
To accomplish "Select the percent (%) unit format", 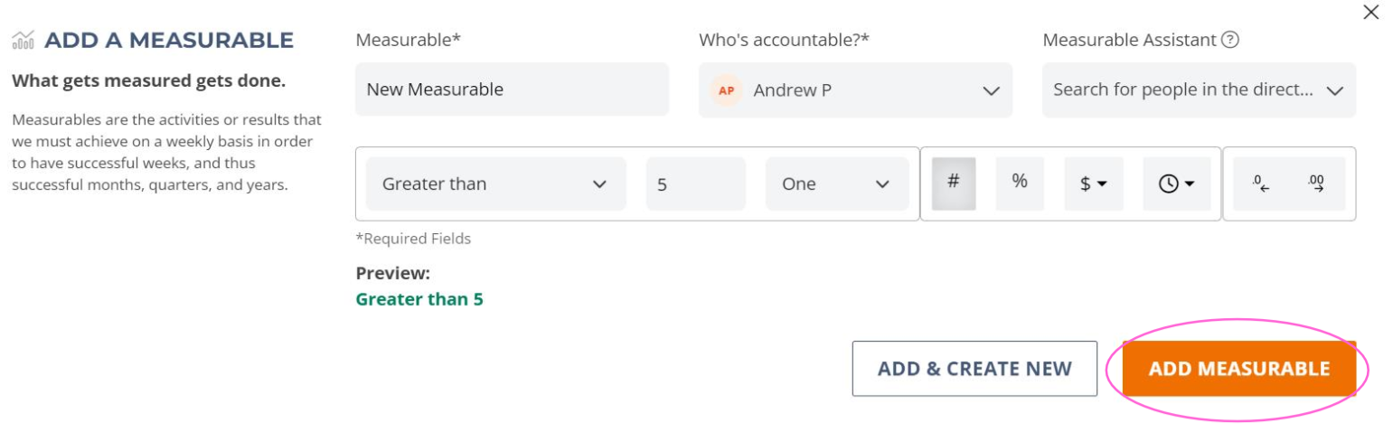I will 1020,183.
